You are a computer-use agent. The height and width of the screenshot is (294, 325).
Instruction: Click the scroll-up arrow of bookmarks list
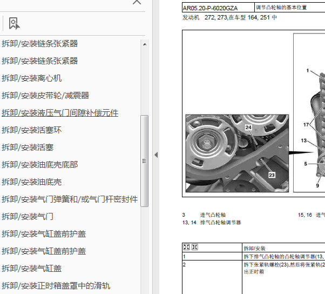coord(145,44)
